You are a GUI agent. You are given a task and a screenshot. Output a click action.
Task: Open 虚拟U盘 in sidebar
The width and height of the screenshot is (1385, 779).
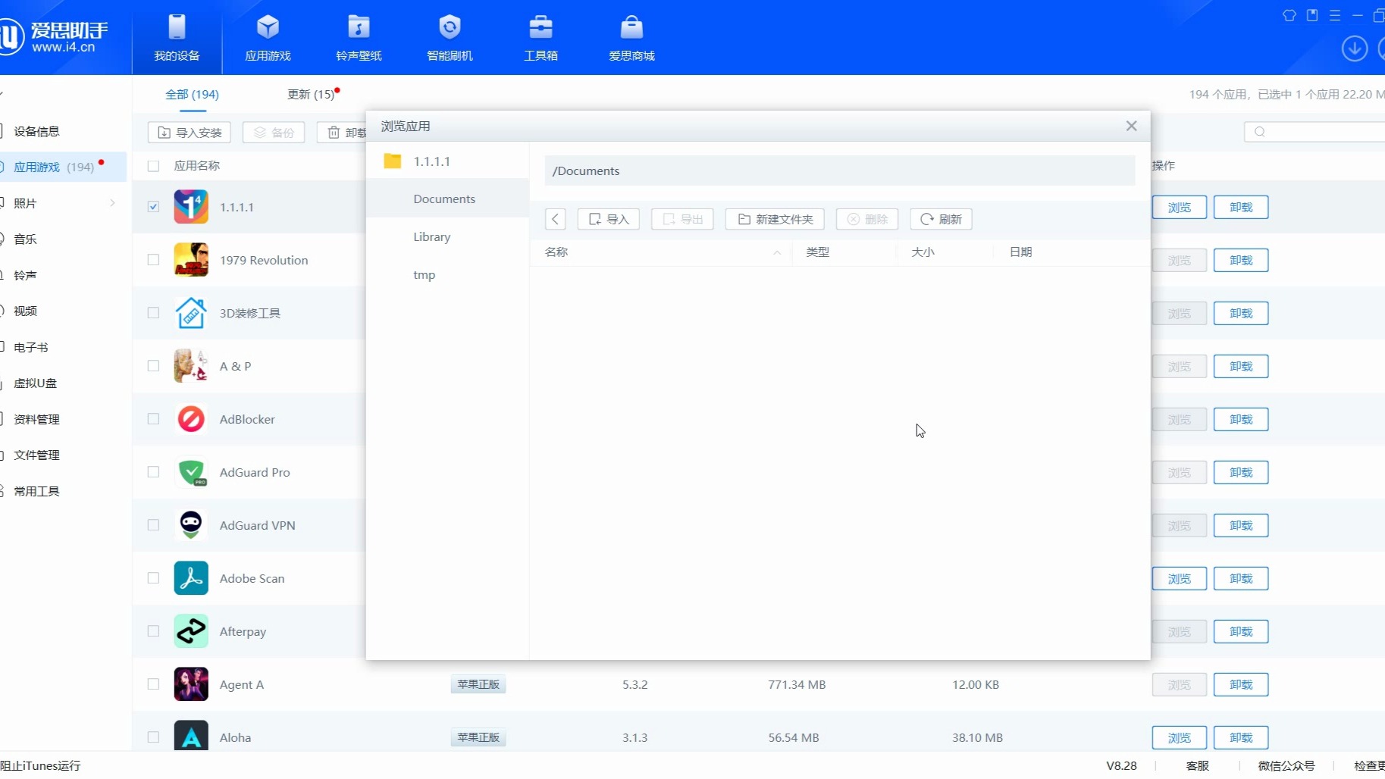[x=35, y=383]
